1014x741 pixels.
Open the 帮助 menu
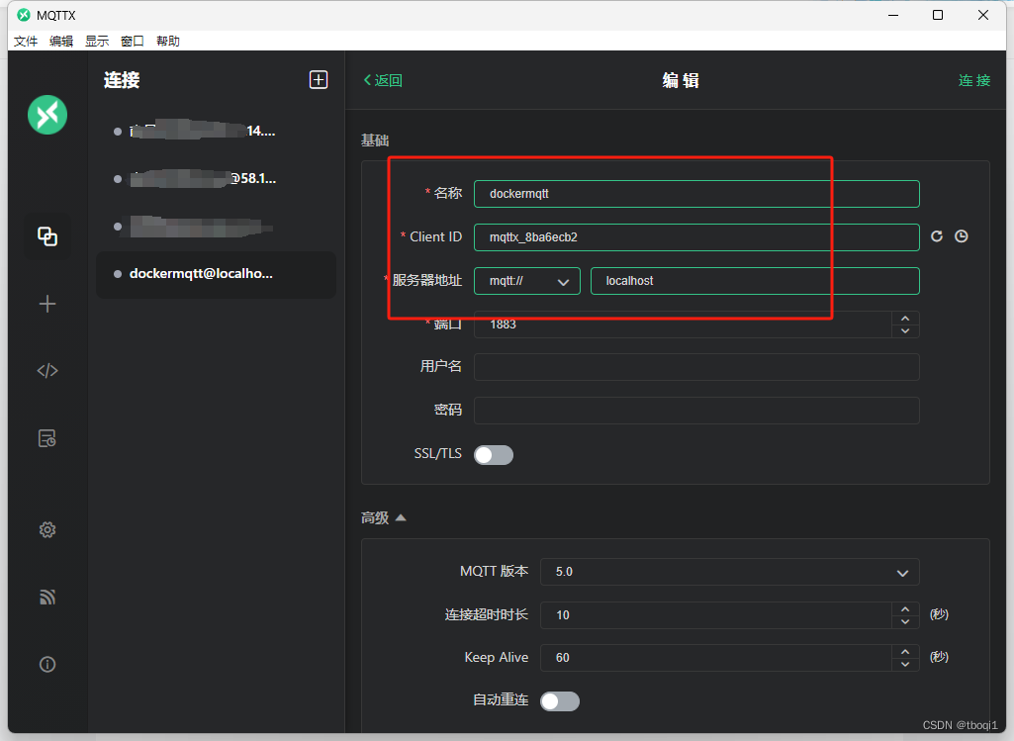pos(168,42)
